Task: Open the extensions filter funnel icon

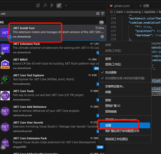Action: click(x=103, y=14)
